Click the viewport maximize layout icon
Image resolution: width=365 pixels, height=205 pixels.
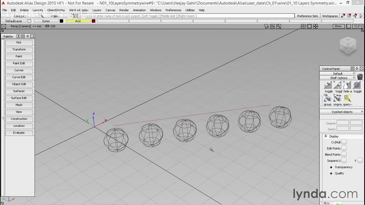pos(361,26)
